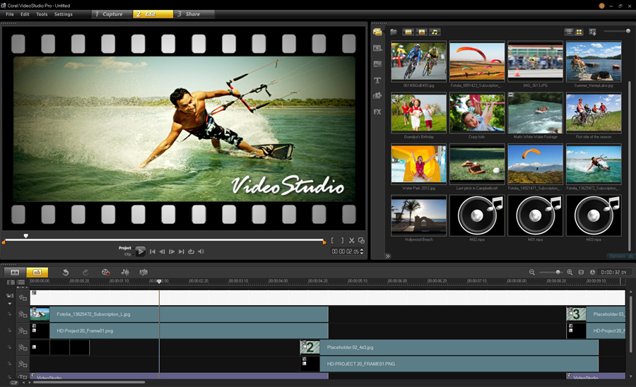Click the Undo arrow in the timeline toolbar
This screenshot has height=387, width=636.
pos(66,272)
